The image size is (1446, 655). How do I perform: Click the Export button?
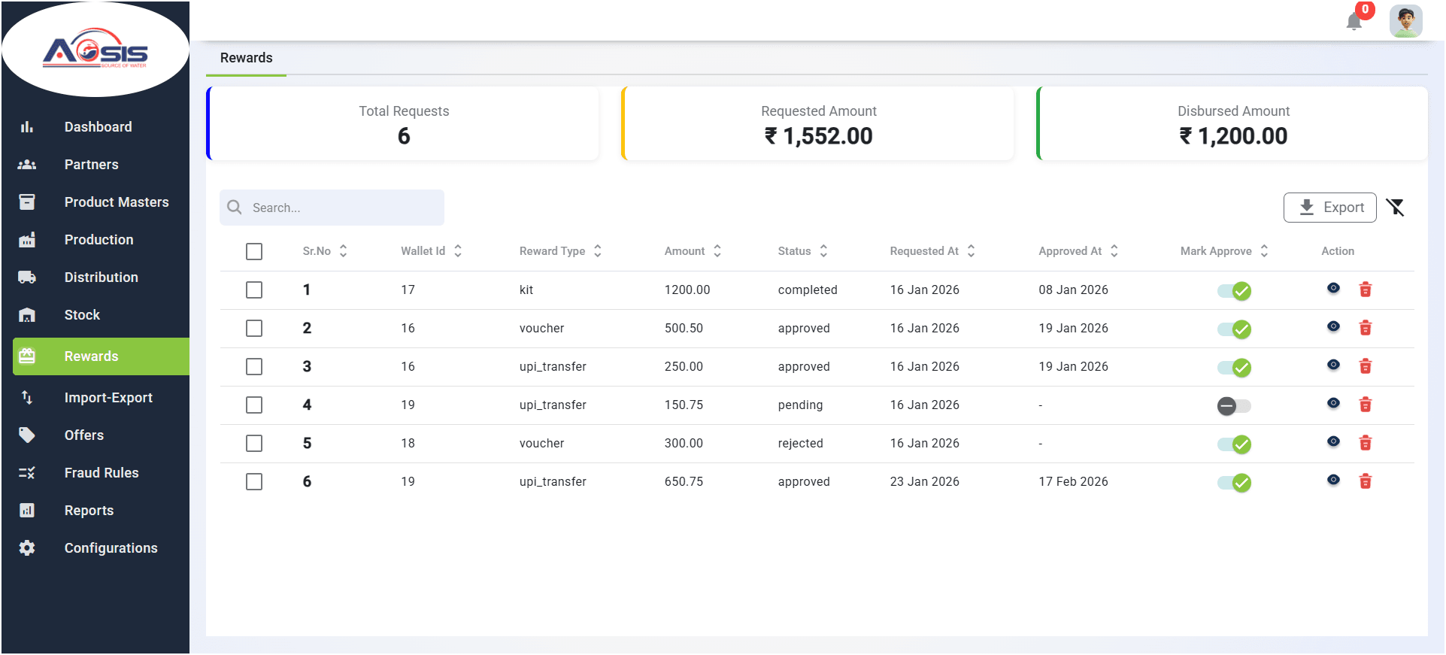click(1329, 208)
